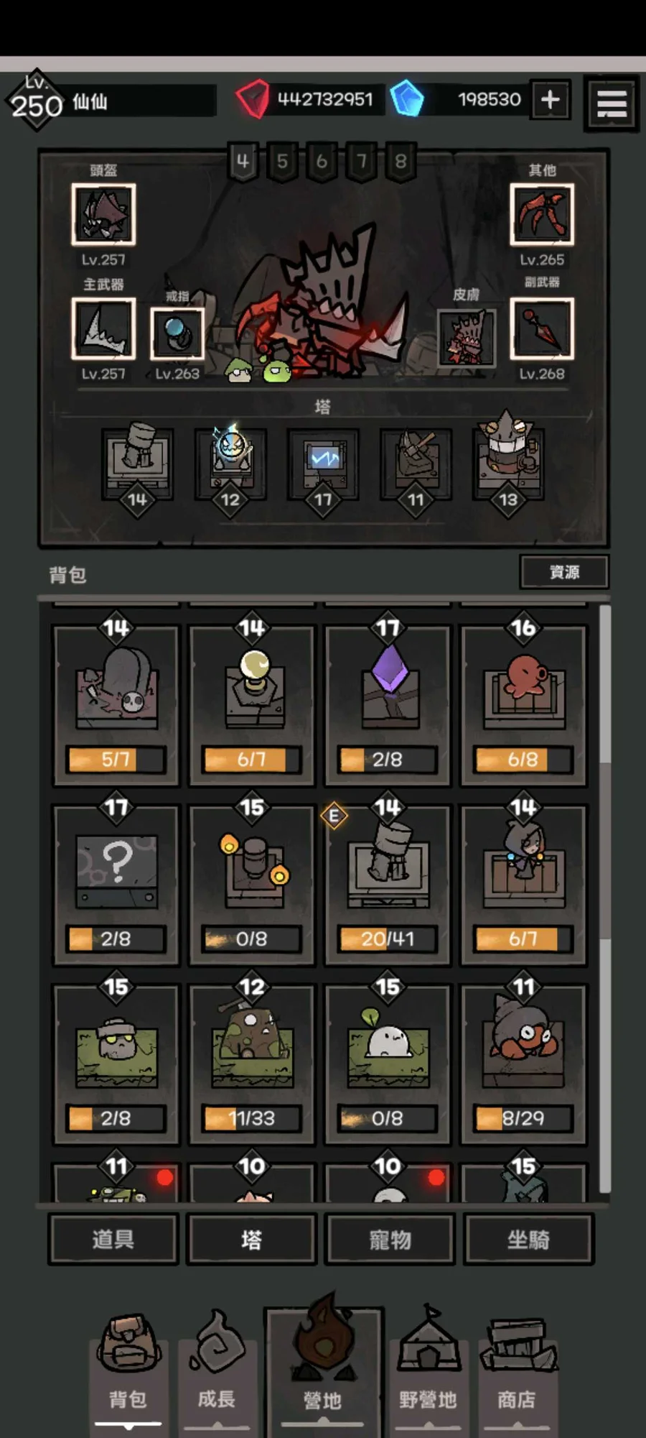
Task: Switch to the 道具 items tab
Action: (x=113, y=1239)
